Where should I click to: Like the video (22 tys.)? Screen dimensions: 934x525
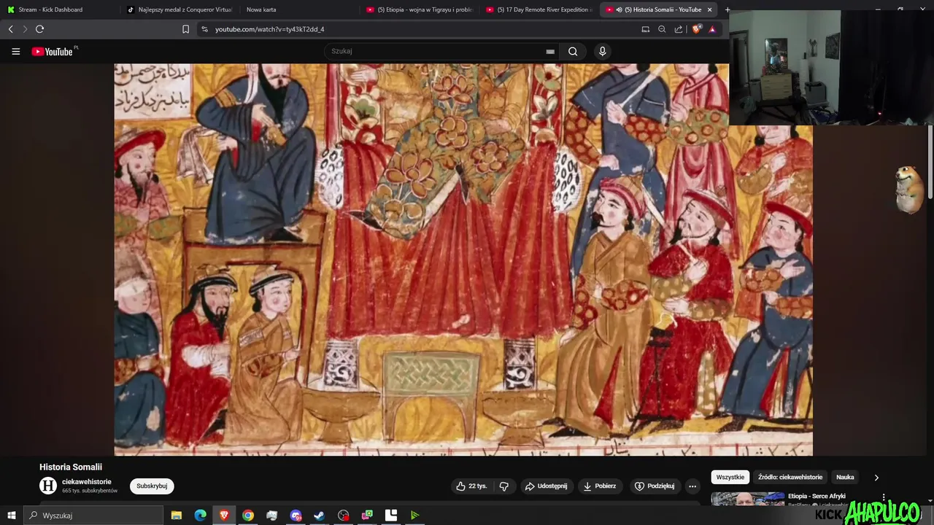click(x=471, y=486)
